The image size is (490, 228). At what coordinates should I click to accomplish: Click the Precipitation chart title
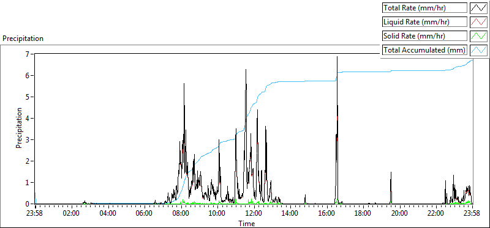pyautogui.click(x=23, y=39)
